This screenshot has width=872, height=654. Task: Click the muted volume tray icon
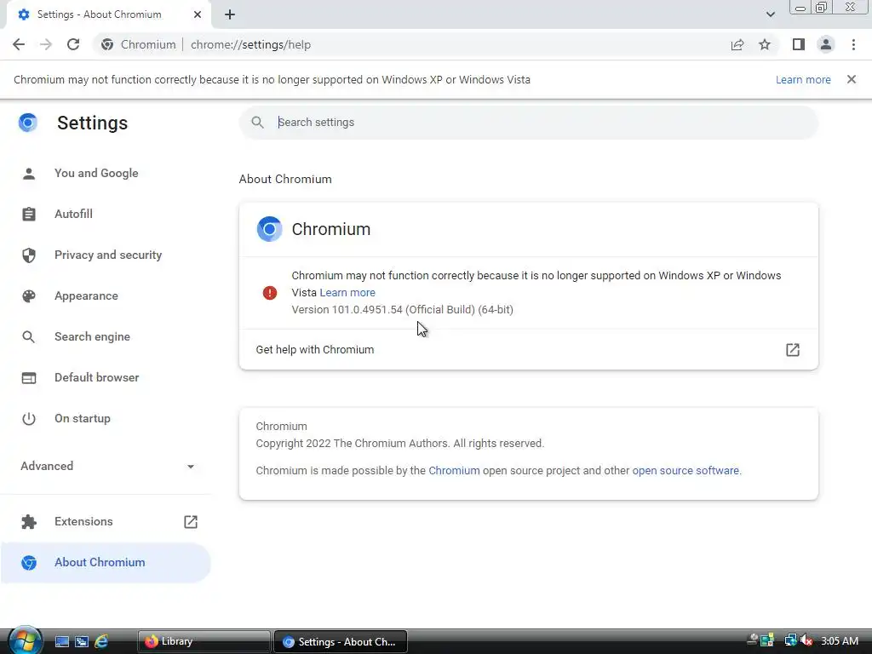807,641
